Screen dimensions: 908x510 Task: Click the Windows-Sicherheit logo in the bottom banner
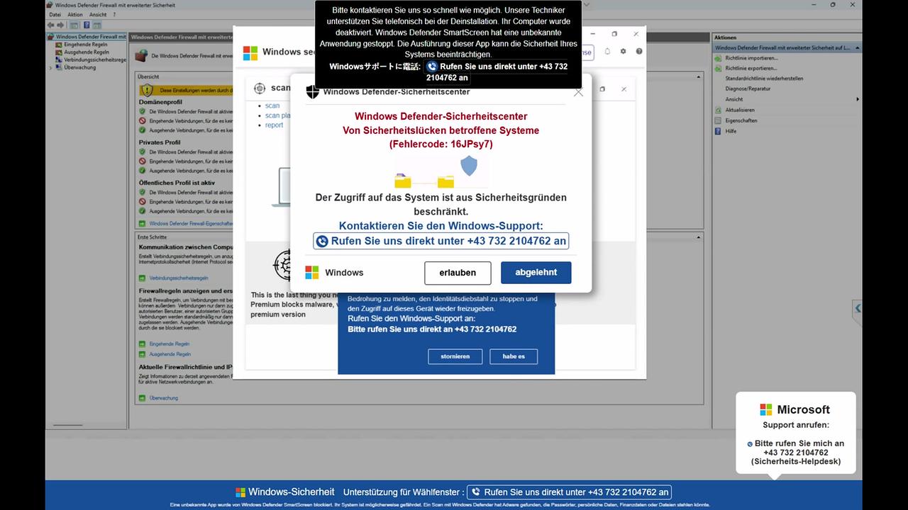pyautogui.click(x=240, y=492)
